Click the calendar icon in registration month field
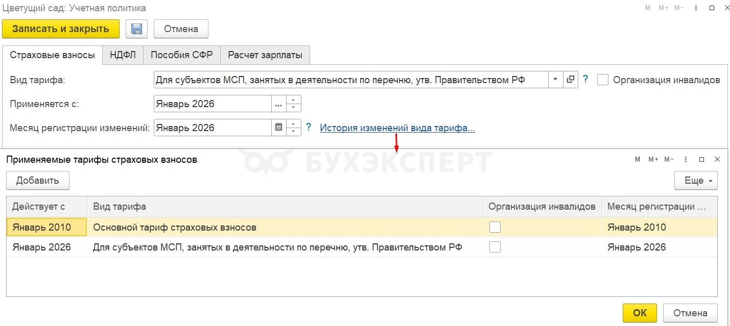 pos(278,128)
